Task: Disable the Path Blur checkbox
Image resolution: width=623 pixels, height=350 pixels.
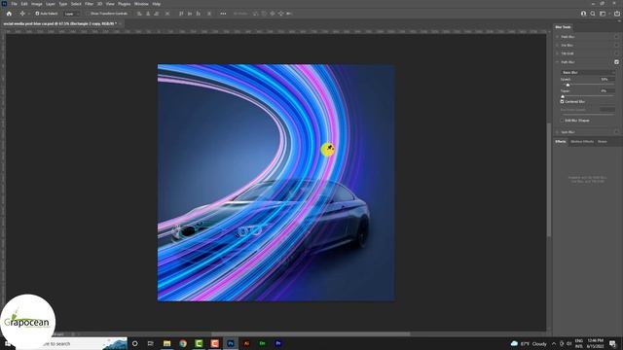Action: (x=616, y=62)
